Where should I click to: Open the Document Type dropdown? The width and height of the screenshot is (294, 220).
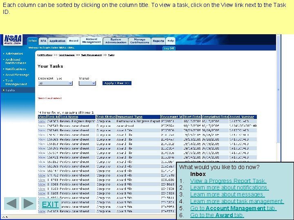[55, 83]
